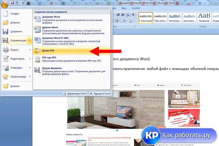Click the icon beside PDF или XPS
219x146 pixels.
pos(38,59)
